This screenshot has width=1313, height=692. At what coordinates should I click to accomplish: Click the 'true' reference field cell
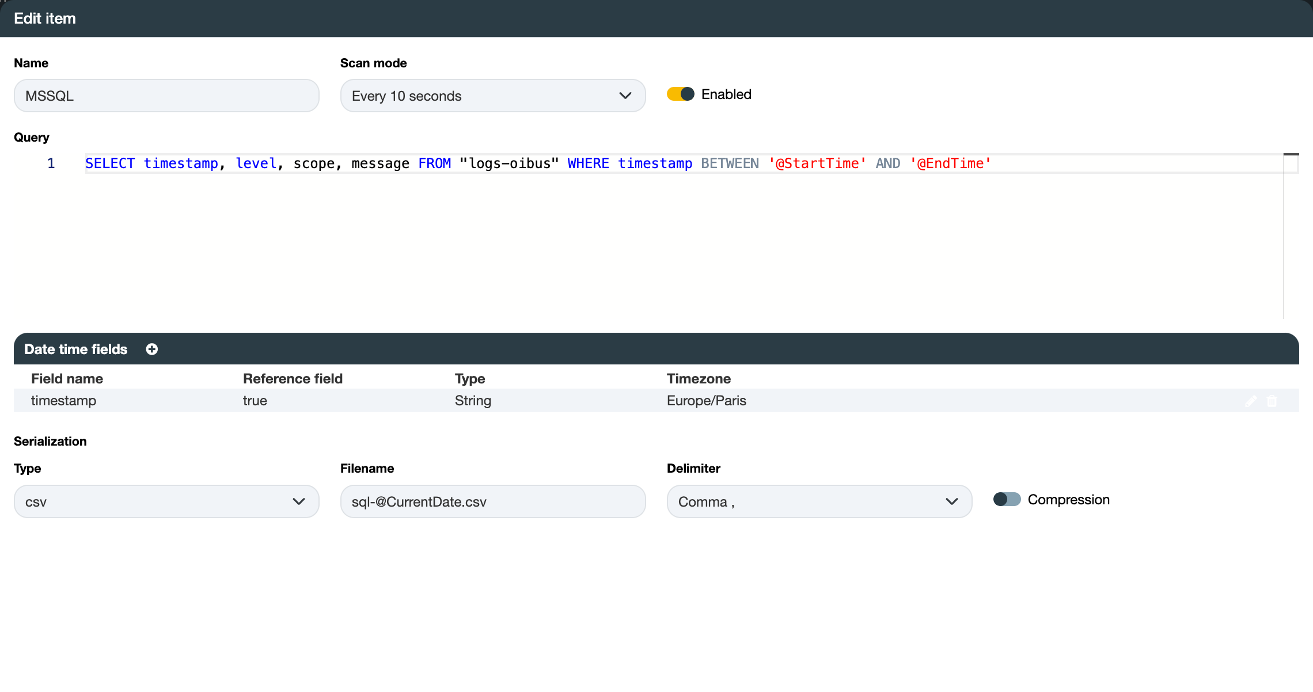(x=255, y=401)
